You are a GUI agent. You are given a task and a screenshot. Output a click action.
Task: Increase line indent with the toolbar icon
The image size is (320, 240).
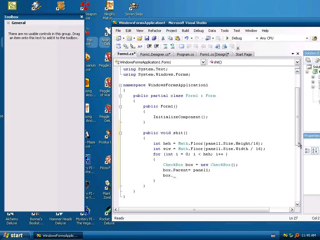tap(156, 46)
